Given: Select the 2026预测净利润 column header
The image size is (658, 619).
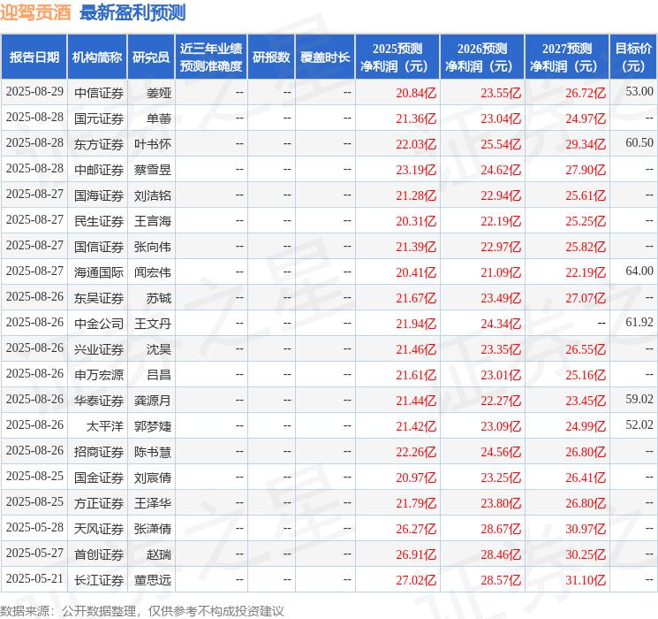Looking at the screenshot, I should pos(482,57).
